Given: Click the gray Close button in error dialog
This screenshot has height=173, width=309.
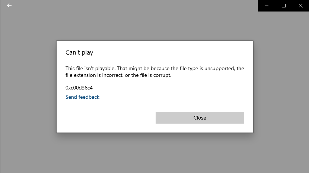Looking at the screenshot, I should click(200, 118).
